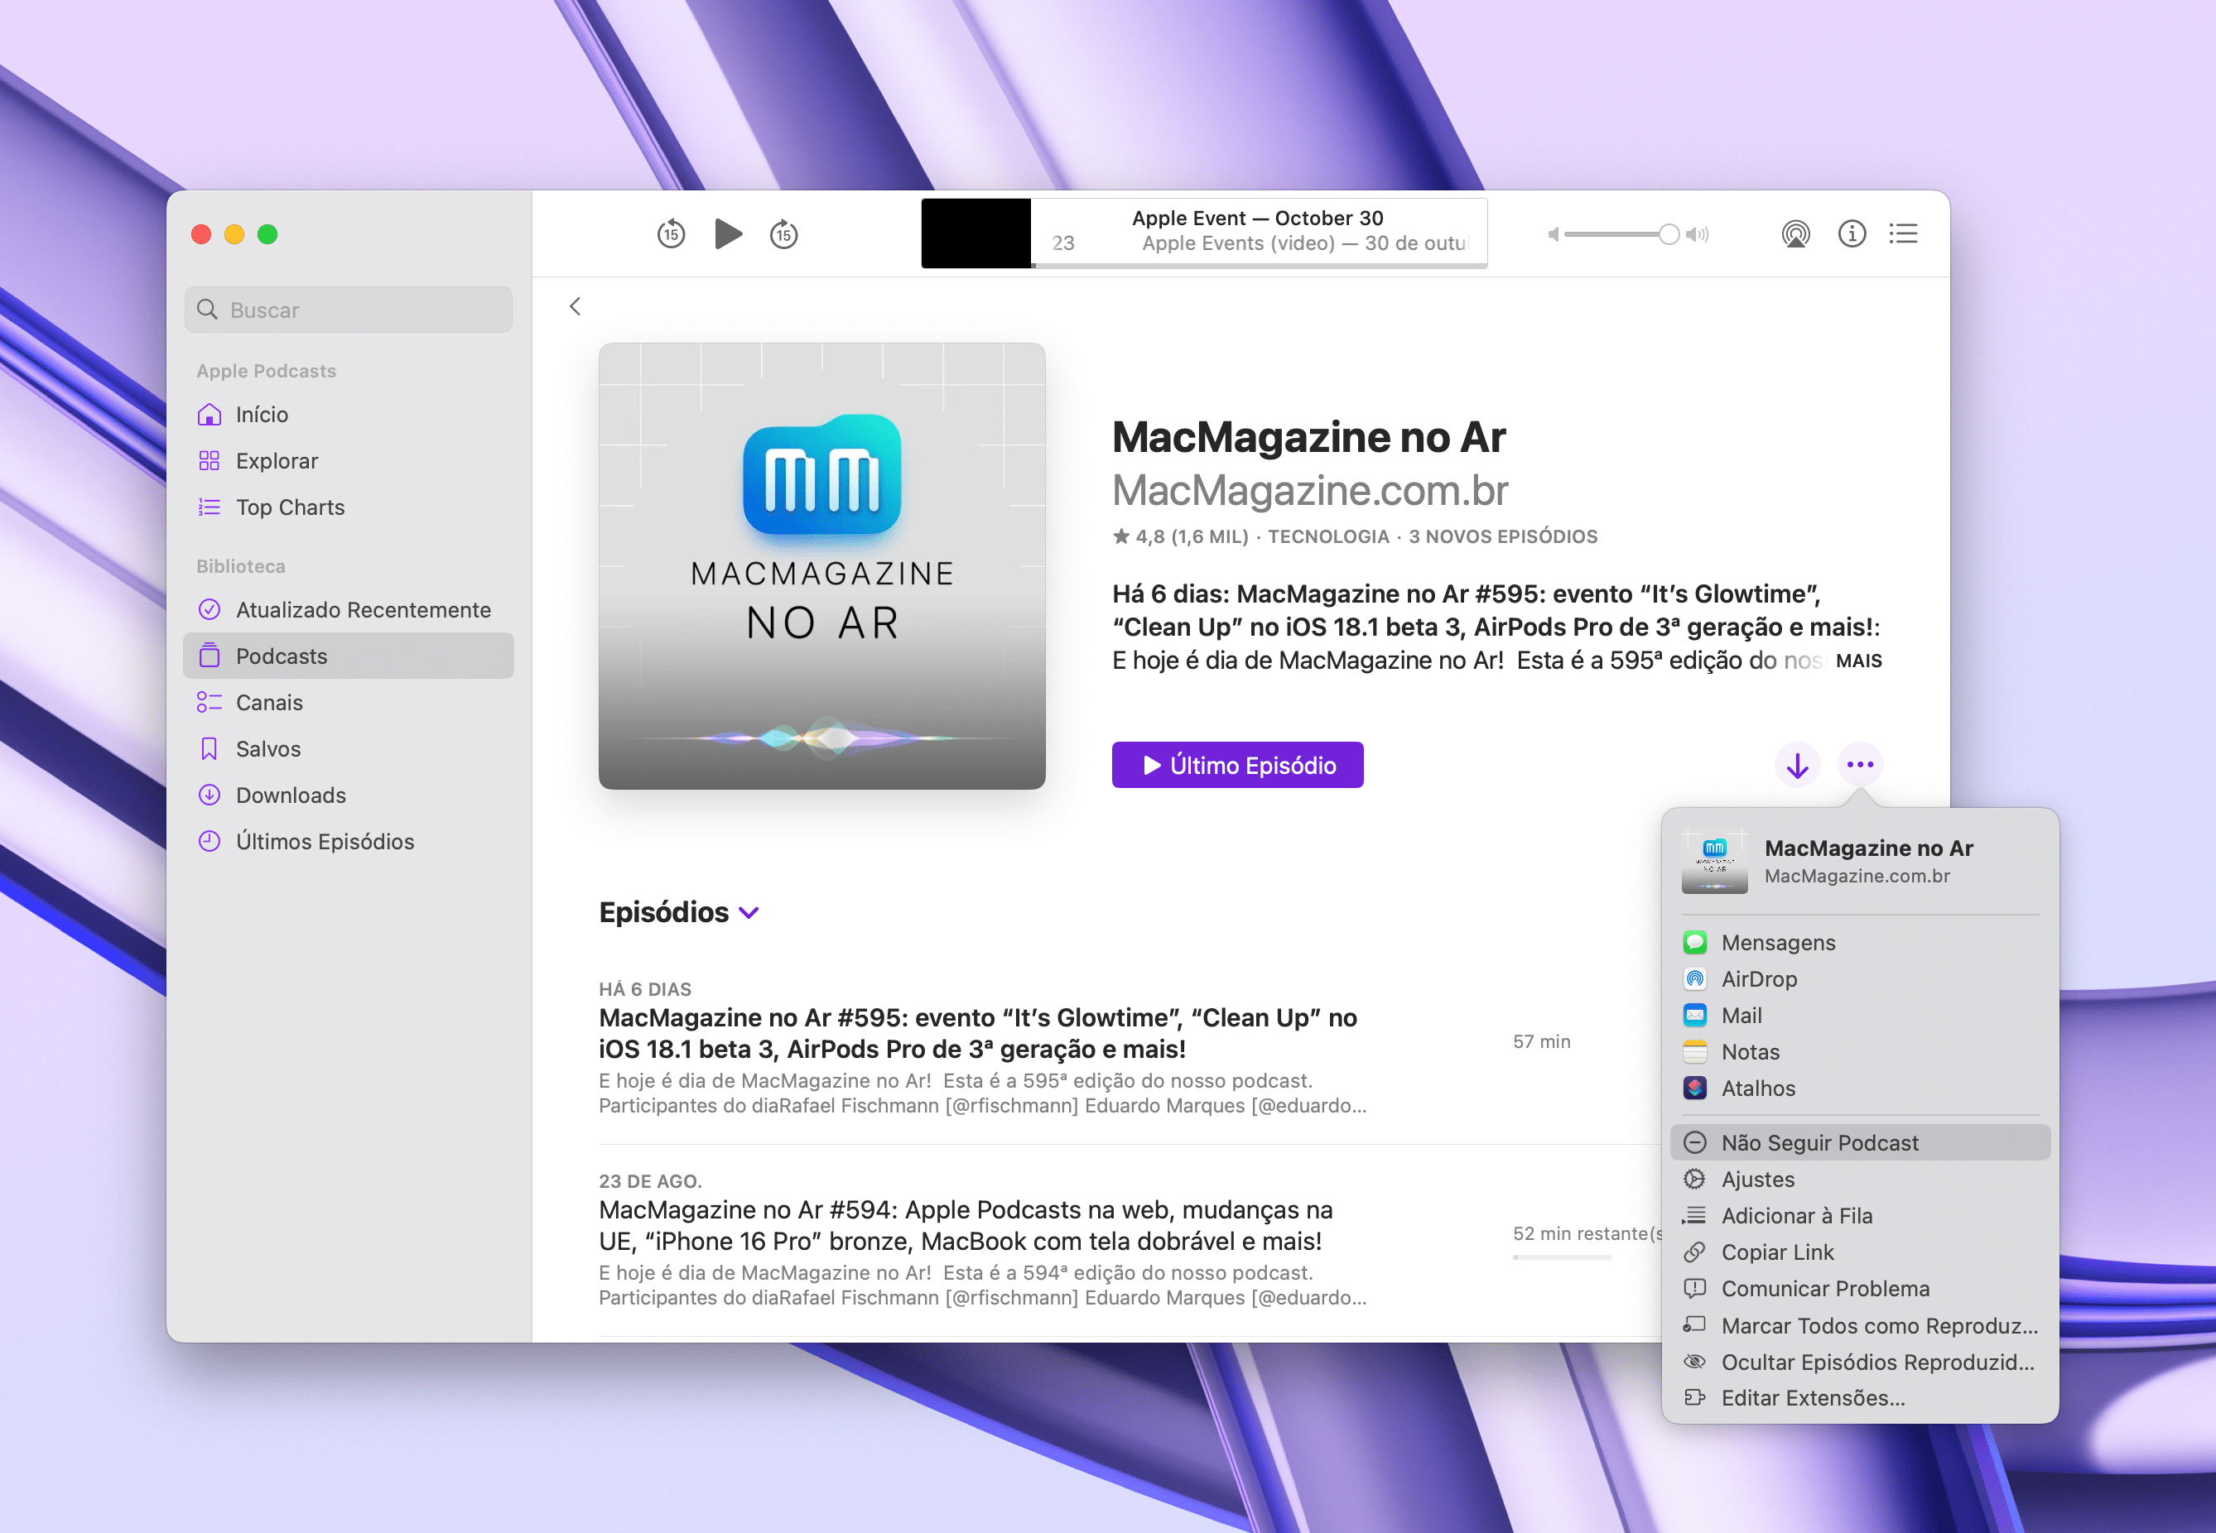
Task: Choose Marcar Todos como Reproduzidos
Action: [x=1859, y=1325]
